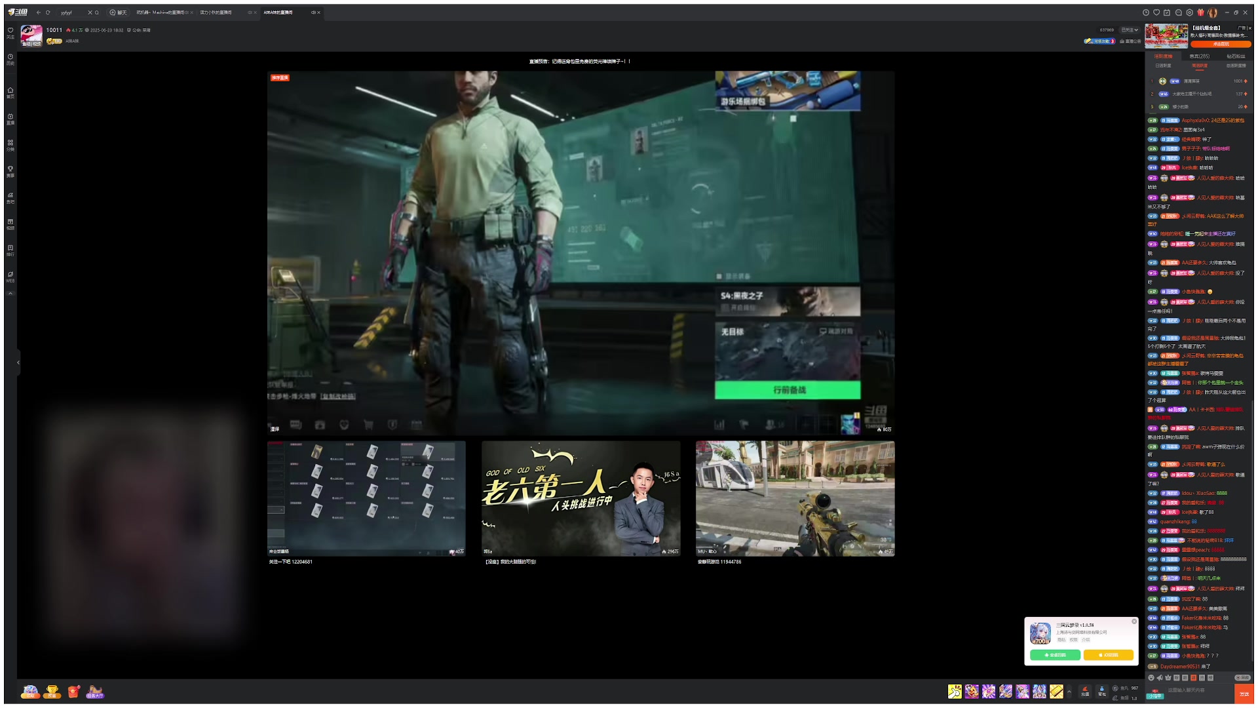
Task: Open 分类 categories grid in left sidebar
Action: [10, 145]
